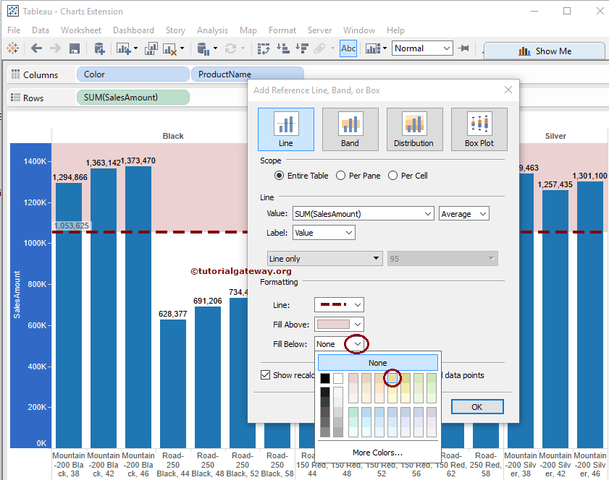Open the Format menu
This screenshot has width=609, height=480.
coord(282,30)
